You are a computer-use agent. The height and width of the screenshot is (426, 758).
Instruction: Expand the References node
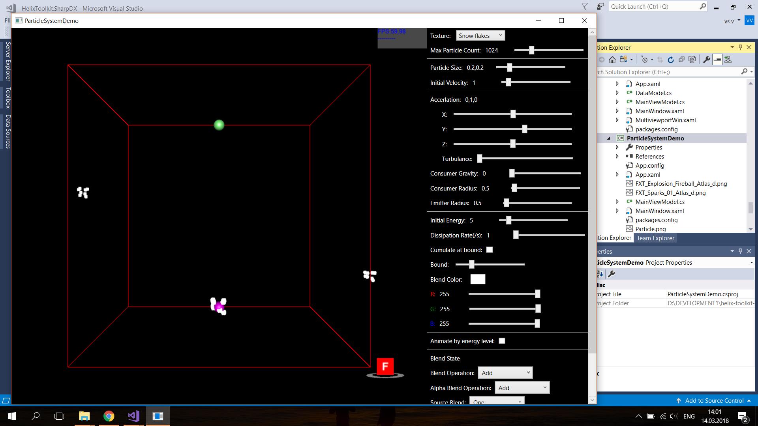click(617, 156)
